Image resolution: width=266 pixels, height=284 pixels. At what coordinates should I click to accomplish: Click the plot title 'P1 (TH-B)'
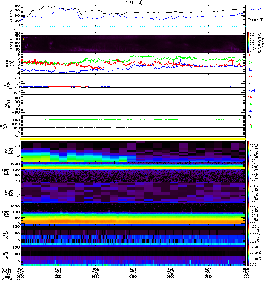[x=133, y=2]
